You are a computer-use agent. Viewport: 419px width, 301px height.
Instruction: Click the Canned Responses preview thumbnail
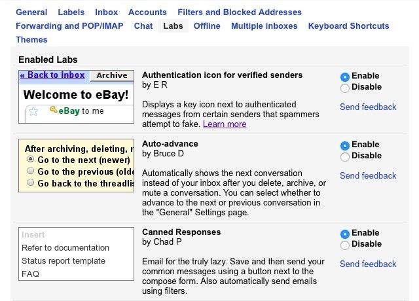76,254
